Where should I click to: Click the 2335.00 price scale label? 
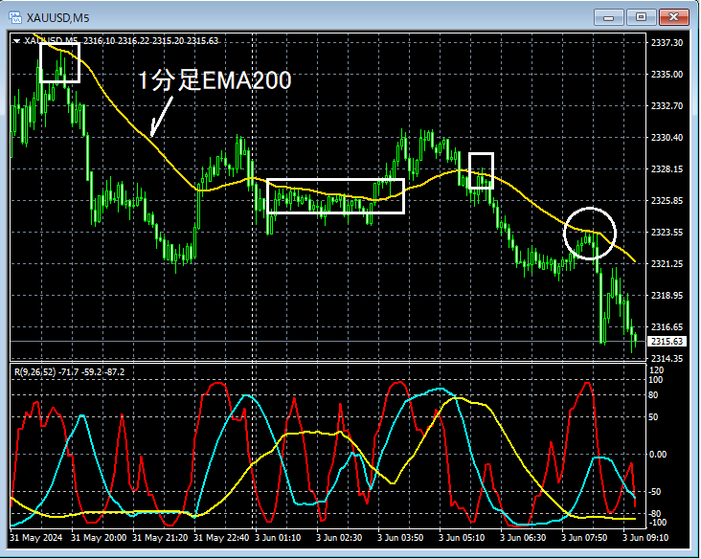pos(667,74)
